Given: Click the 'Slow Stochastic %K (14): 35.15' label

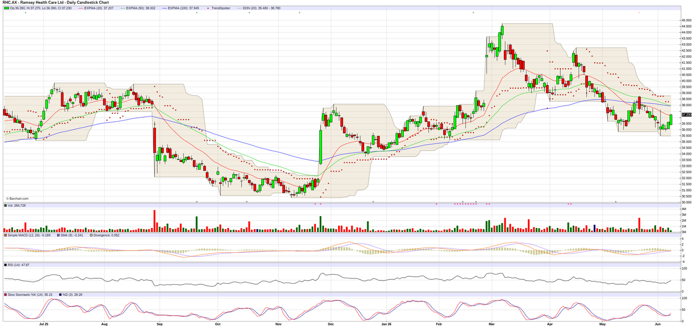Looking at the screenshot, I should coord(30,295).
